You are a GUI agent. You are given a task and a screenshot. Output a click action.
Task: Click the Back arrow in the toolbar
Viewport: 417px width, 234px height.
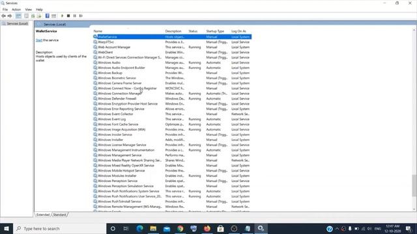[x=3, y=16]
